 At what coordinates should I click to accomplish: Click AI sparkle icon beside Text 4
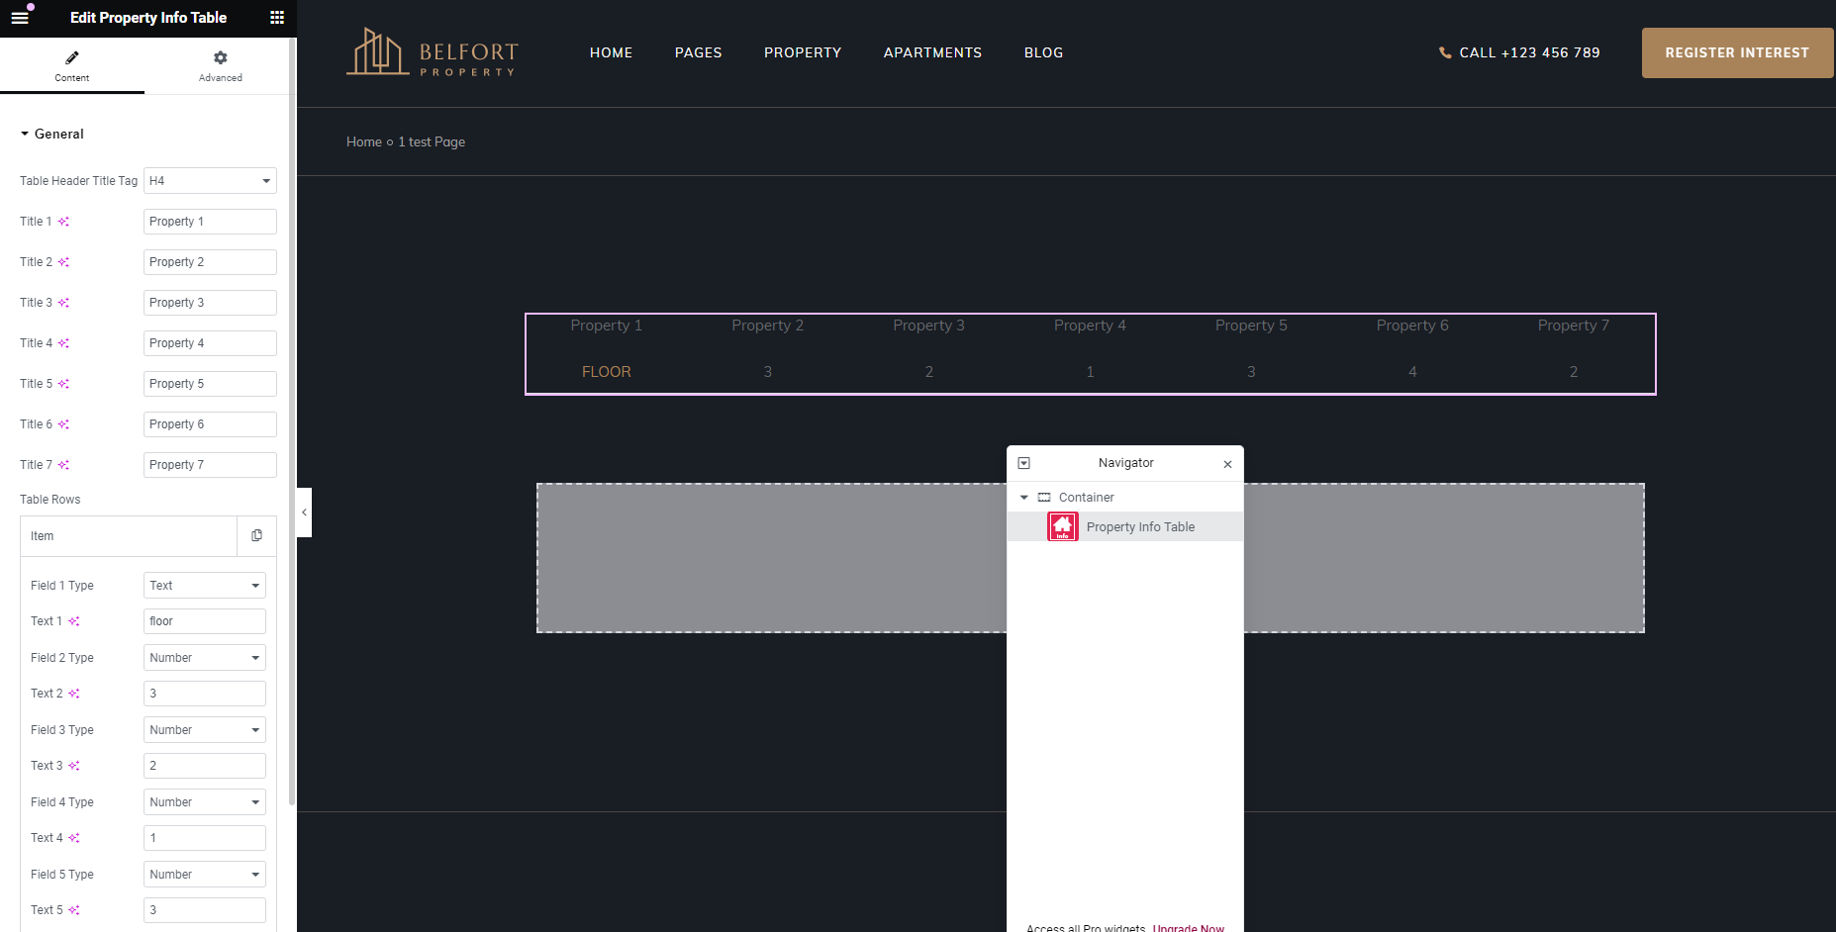click(x=74, y=838)
